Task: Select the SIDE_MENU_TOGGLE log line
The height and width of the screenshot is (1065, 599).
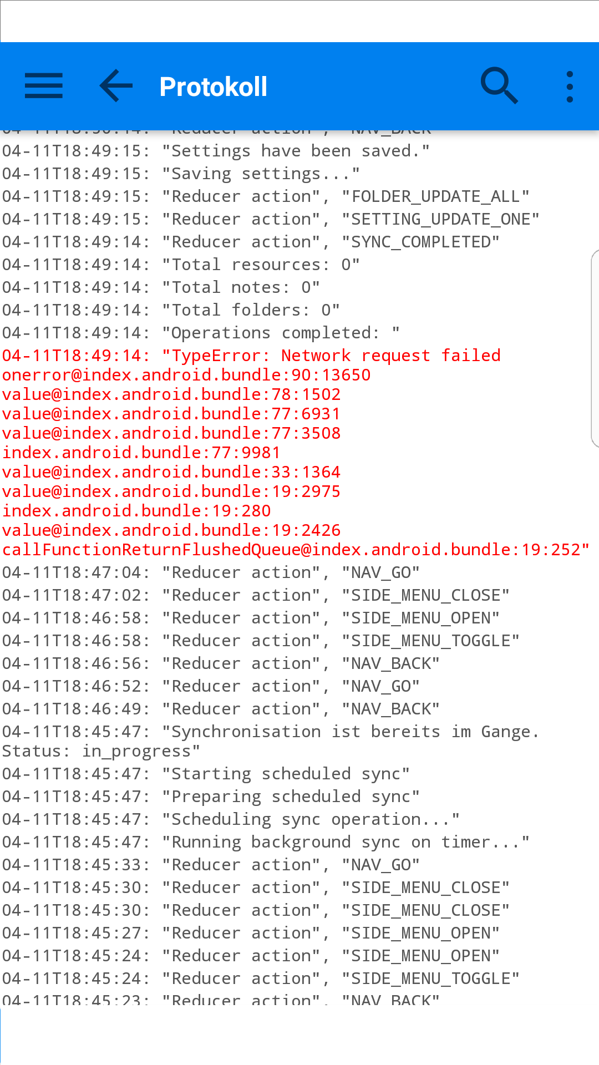Action: [260, 640]
